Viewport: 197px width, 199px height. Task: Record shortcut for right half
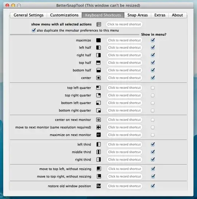coord(124,55)
